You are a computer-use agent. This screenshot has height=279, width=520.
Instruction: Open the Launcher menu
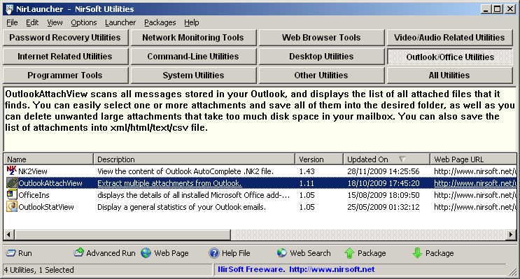120,22
